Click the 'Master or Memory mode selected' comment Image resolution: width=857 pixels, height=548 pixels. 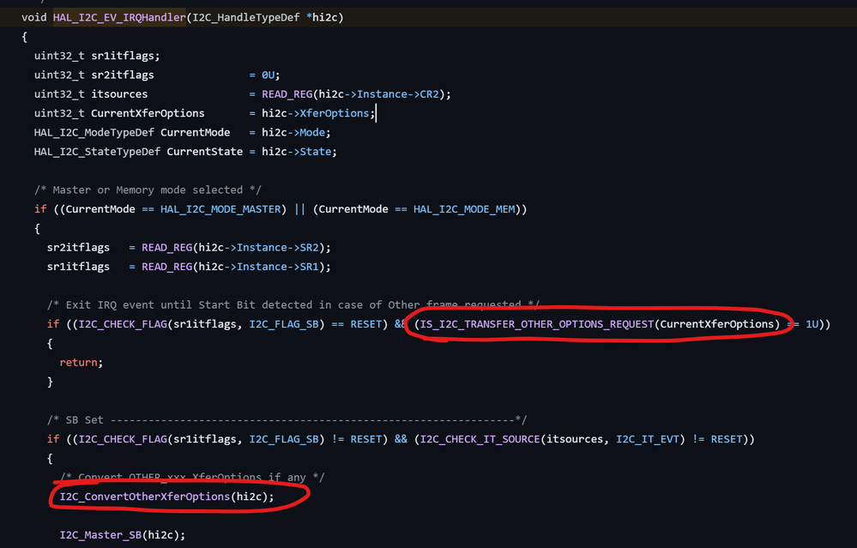click(148, 190)
